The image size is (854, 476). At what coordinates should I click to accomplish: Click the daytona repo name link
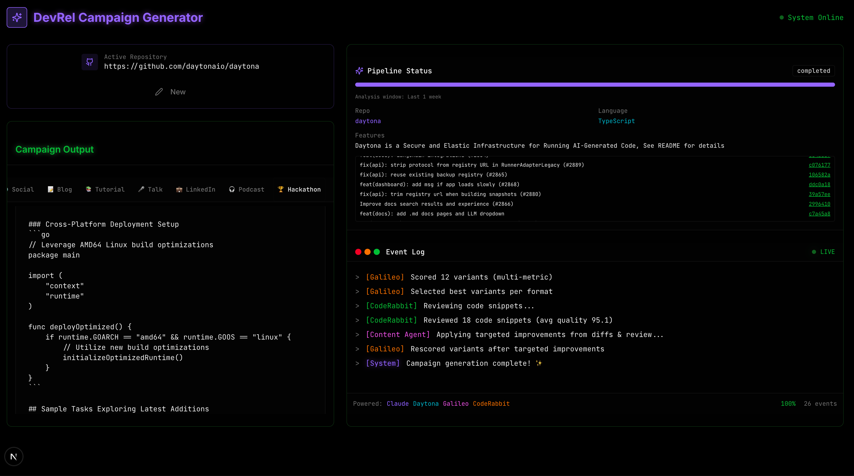point(368,121)
